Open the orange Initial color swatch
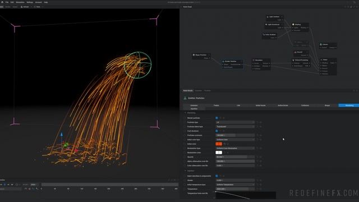 pyautogui.click(x=219, y=144)
